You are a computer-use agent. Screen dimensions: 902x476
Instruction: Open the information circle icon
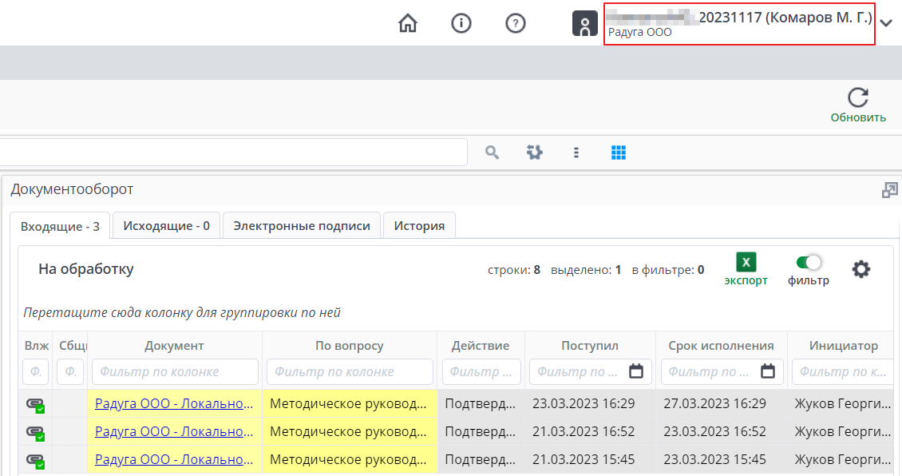(461, 24)
